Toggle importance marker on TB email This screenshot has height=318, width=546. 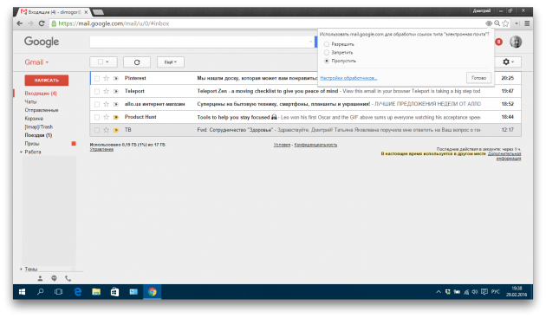point(116,130)
